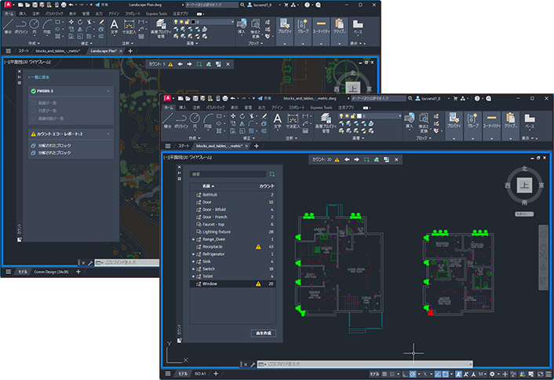
Task: Add new layout with plus in front window
Action: click(x=216, y=374)
